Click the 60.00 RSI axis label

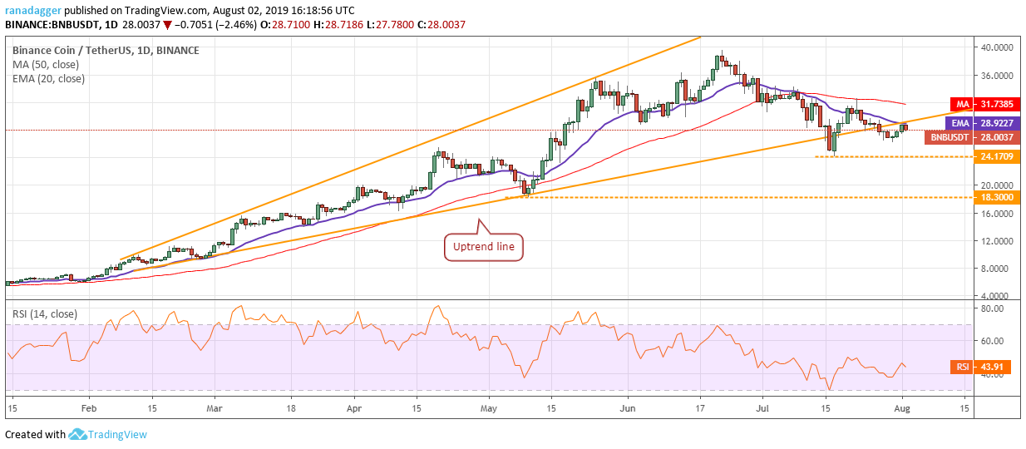point(994,341)
